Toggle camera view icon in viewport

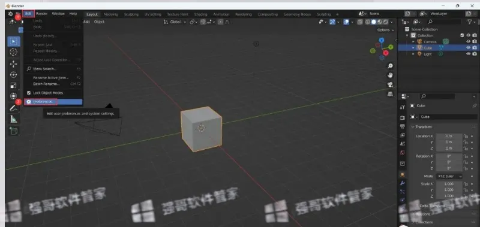pyautogui.click(x=390, y=84)
